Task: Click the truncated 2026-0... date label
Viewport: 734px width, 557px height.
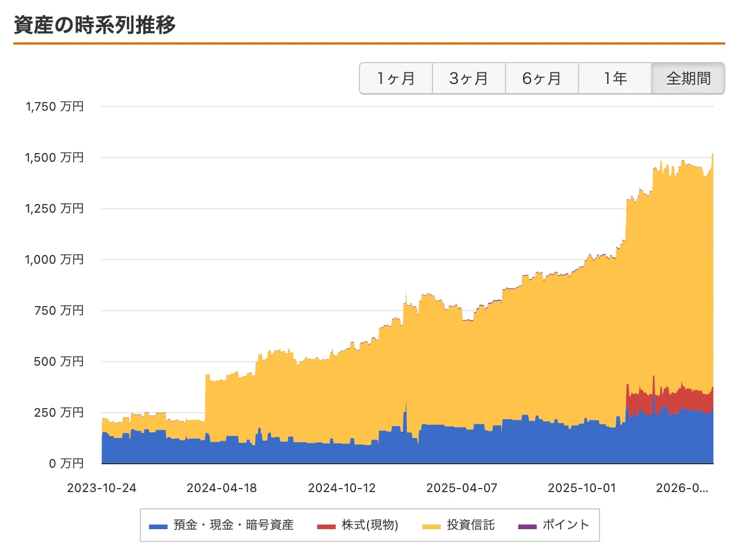Action: pos(682,488)
